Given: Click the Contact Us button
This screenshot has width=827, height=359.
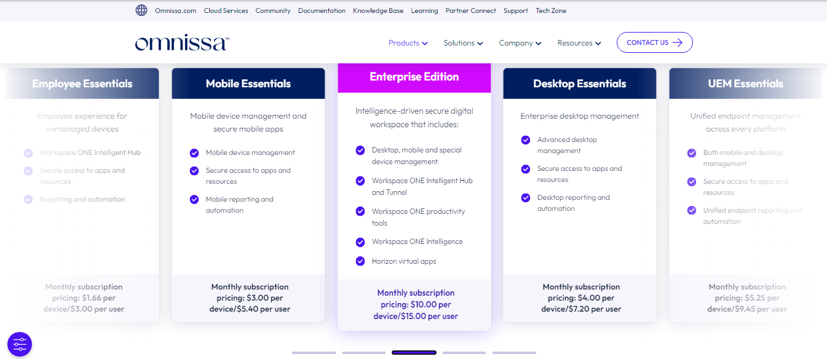Looking at the screenshot, I should (x=654, y=42).
